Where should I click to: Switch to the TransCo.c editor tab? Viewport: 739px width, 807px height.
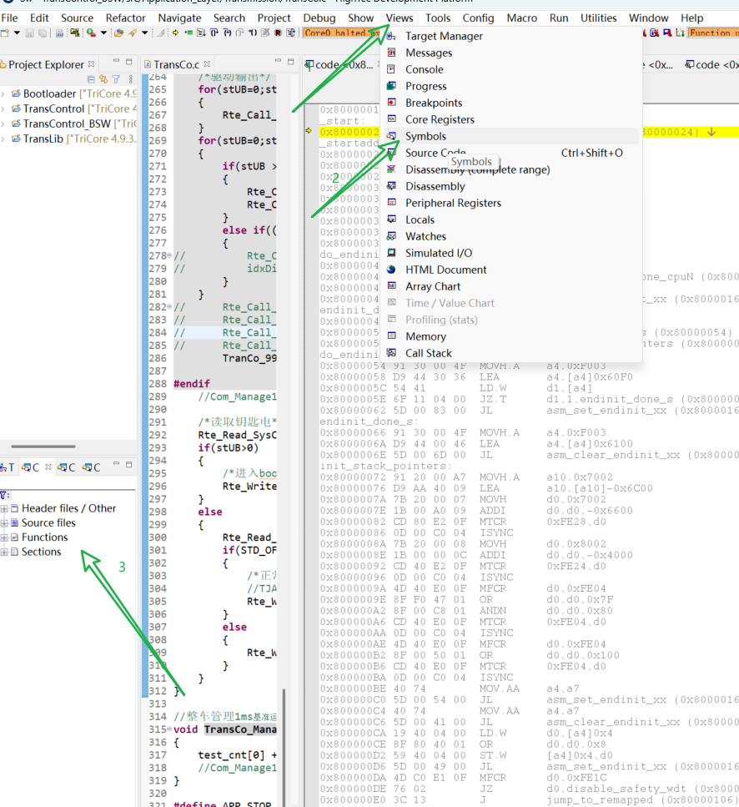(176, 64)
